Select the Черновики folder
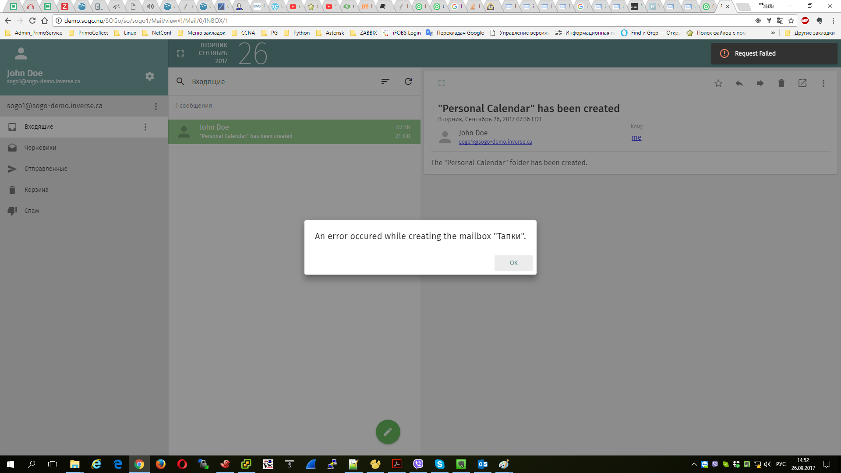841x473 pixels. 40,148
